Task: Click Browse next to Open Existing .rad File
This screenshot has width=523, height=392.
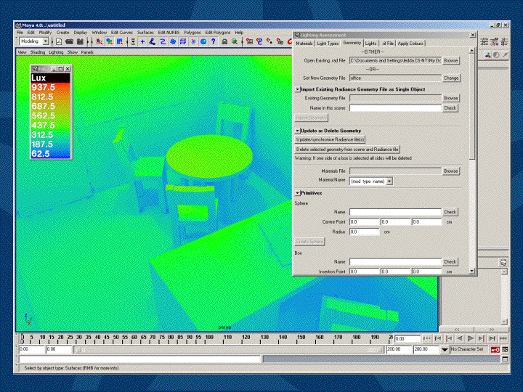Action: pyautogui.click(x=450, y=60)
